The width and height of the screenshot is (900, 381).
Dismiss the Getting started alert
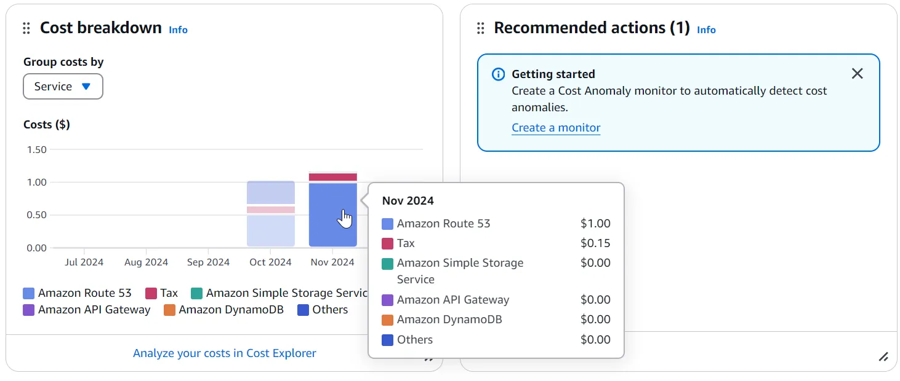pos(857,74)
